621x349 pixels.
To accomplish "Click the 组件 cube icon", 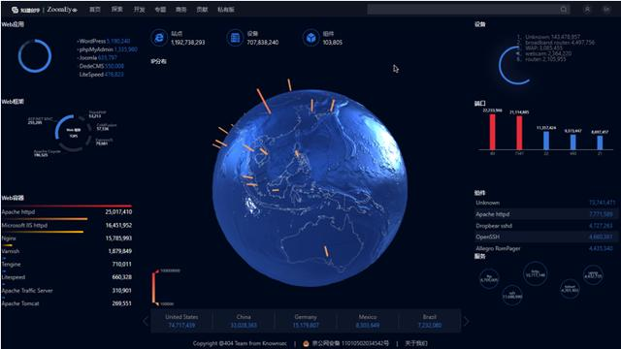I will click(x=310, y=38).
